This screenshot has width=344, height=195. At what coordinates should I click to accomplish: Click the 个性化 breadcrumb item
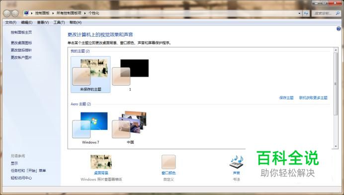pyautogui.click(x=93, y=13)
